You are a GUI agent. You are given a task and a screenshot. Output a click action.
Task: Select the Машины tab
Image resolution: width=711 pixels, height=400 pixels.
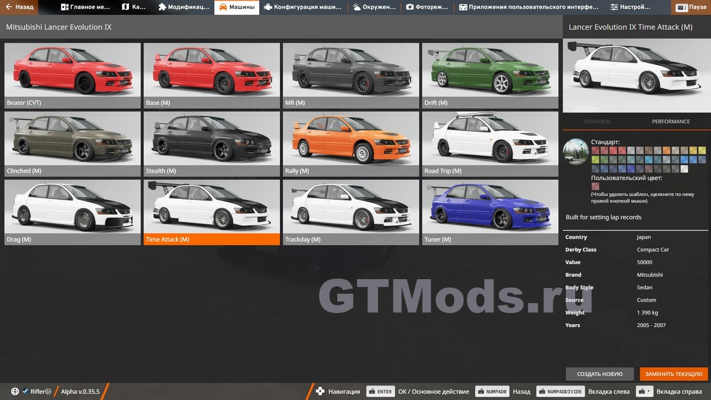pyautogui.click(x=237, y=7)
